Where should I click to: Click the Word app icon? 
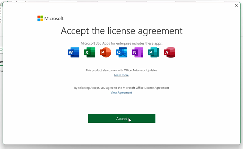(x=73, y=52)
